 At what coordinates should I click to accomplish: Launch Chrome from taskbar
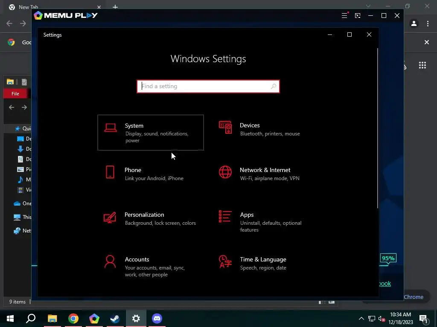[73, 318]
